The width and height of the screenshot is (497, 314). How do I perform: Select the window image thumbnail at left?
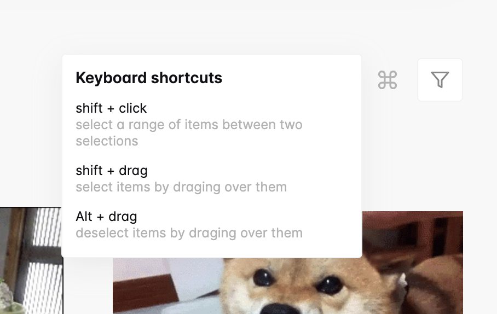[31, 260]
